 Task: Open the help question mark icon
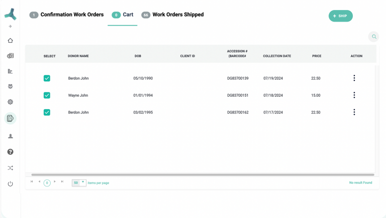[10, 152]
